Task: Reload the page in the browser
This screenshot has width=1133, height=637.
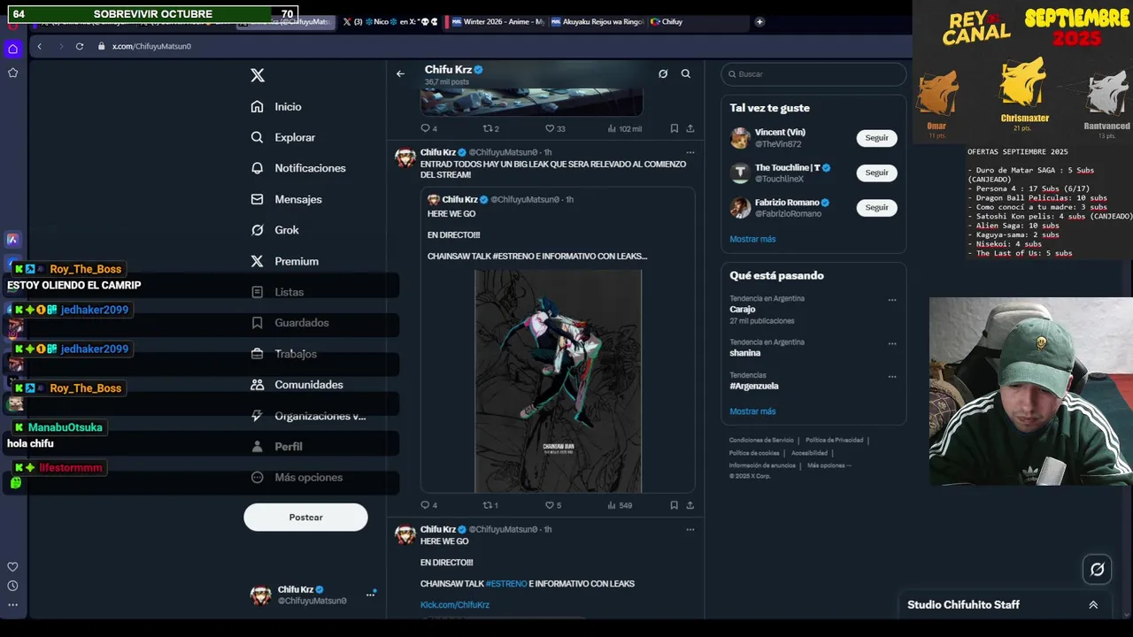Action: 80,46
